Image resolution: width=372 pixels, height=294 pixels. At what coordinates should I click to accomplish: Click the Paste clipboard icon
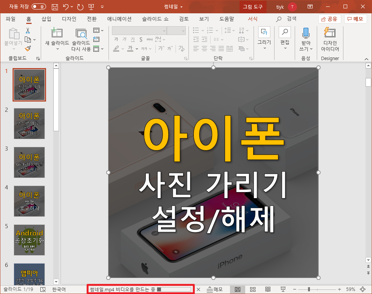(x=14, y=33)
